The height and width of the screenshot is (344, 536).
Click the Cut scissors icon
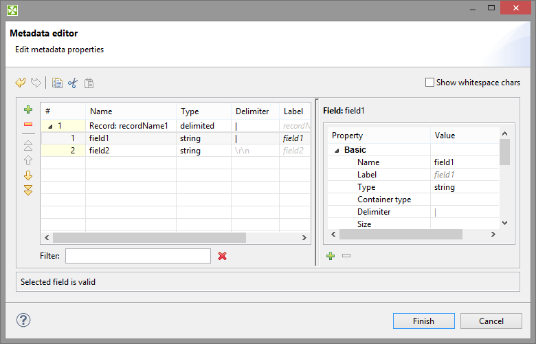pos(73,83)
